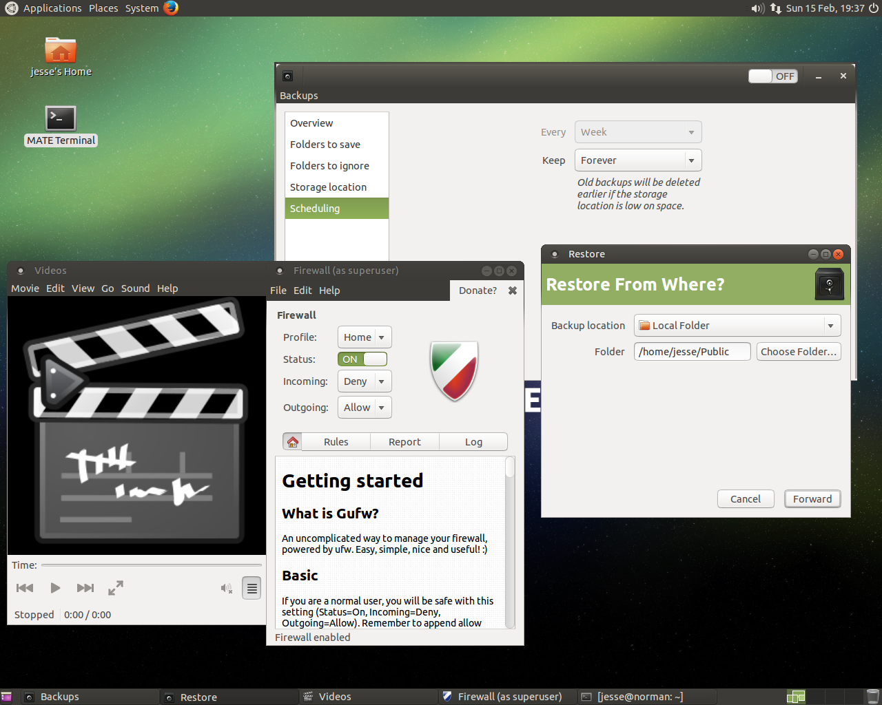Adjust volume via the Videos speaker icon
Image resolution: width=882 pixels, height=705 pixels.
click(227, 588)
